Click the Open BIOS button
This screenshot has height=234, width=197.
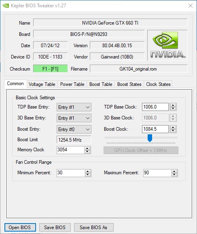[20, 227]
